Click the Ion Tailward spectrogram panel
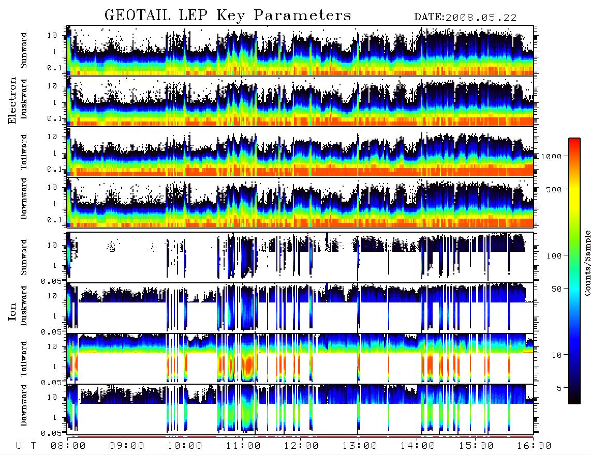The image size is (591, 455). pyautogui.click(x=300, y=358)
